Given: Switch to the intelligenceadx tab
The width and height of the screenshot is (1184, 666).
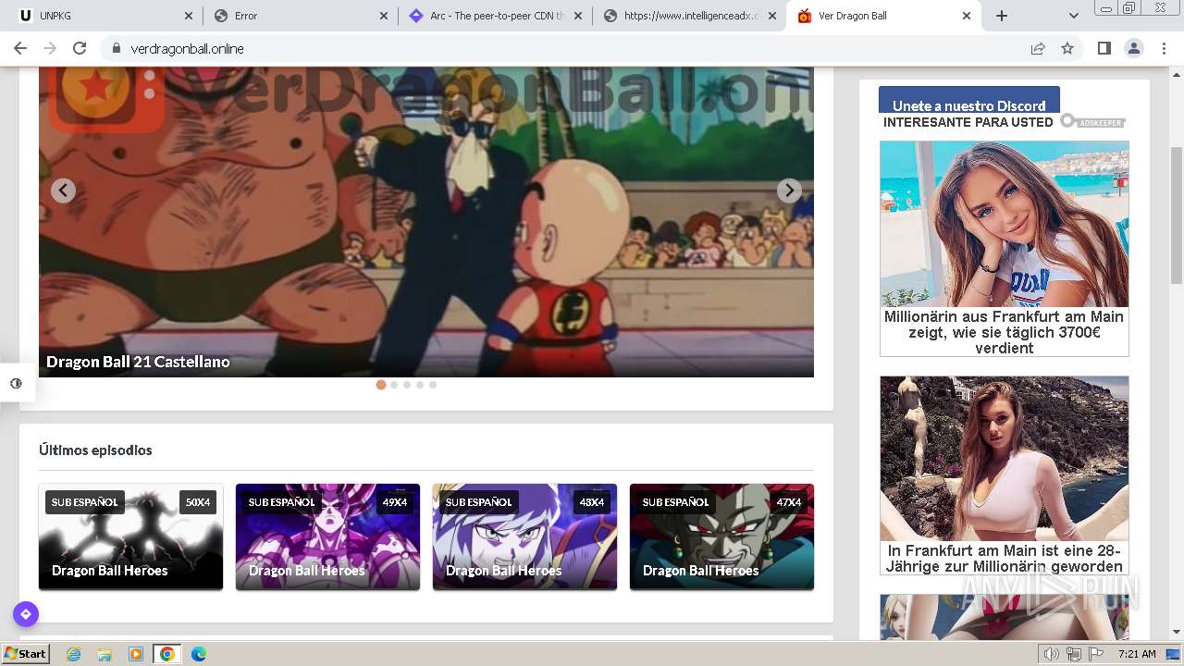Looking at the screenshot, I should tap(689, 16).
